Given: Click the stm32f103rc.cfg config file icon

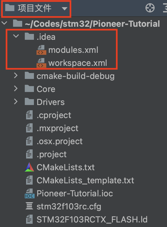Looking at the screenshot, I should [29, 206].
